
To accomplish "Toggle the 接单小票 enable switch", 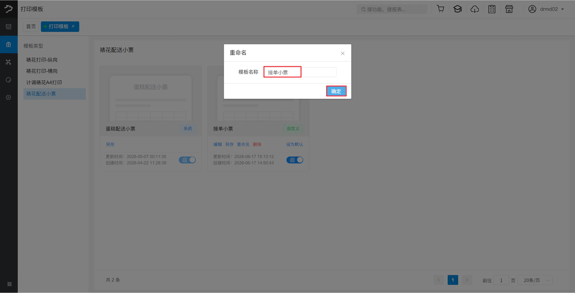I will pos(295,160).
